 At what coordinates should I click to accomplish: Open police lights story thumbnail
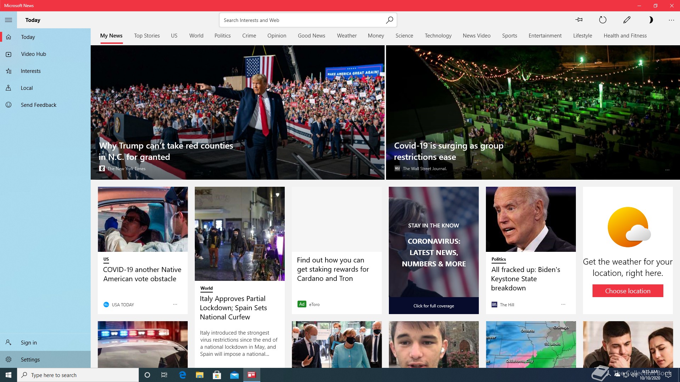(x=143, y=345)
